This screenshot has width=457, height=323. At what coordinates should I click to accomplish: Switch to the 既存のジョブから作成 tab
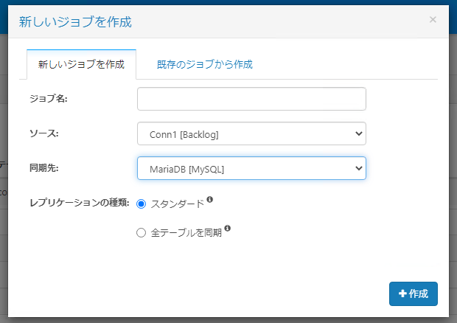[x=205, y=64]
